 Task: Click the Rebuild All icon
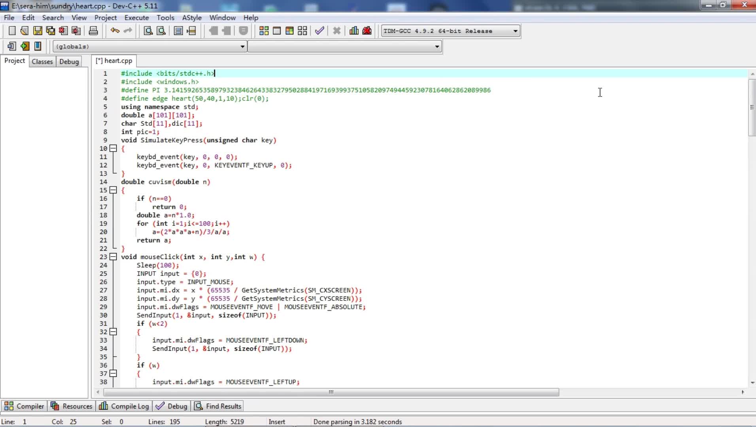coord(302,31)
